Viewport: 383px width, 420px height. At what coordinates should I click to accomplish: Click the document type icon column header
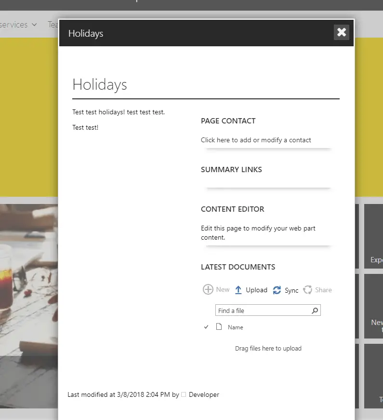click(x=219, y=327)
